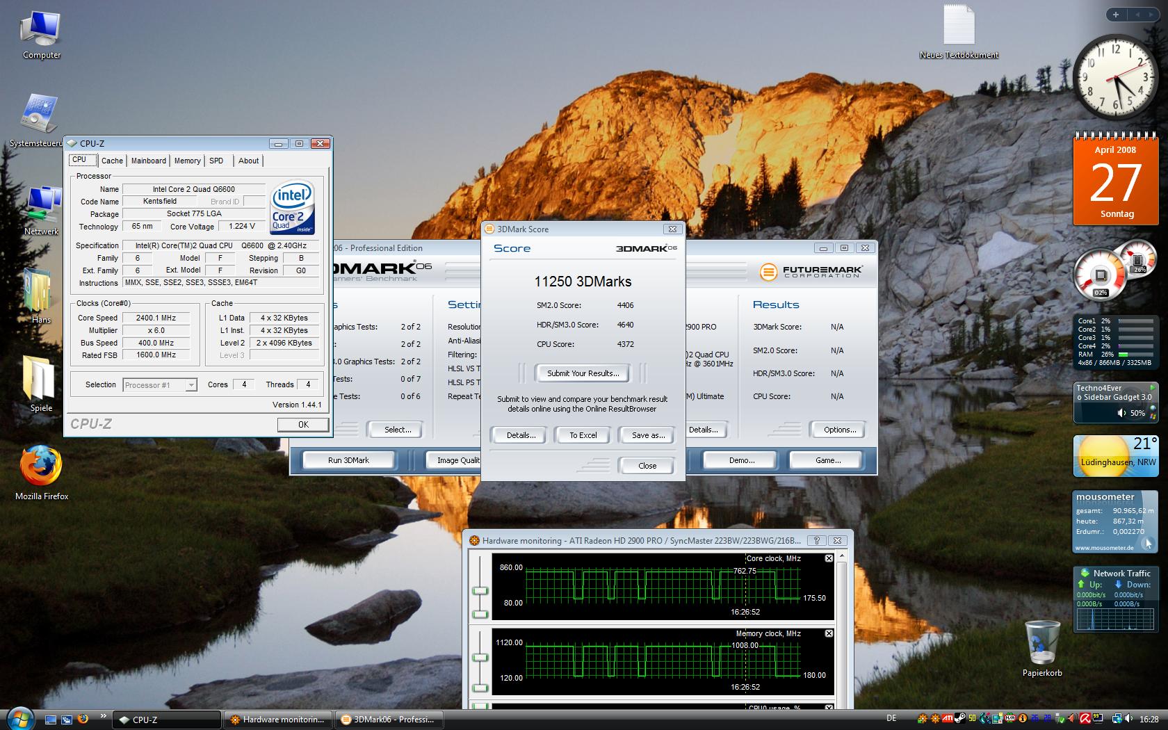The height and width of the screenshot is (730, 1168).
Task: Click the upper slider handle of Core clock graph
Action: coord(480,591)
